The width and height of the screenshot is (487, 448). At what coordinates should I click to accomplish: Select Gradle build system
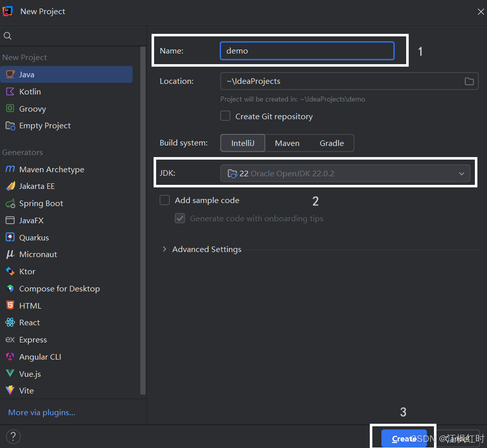(332, 143)
